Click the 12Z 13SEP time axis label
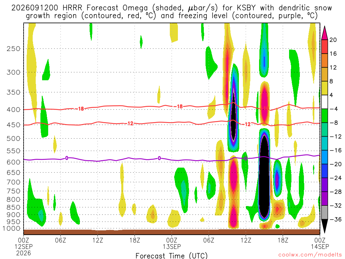Screen dimensions: 345x259 pos(246,240)
